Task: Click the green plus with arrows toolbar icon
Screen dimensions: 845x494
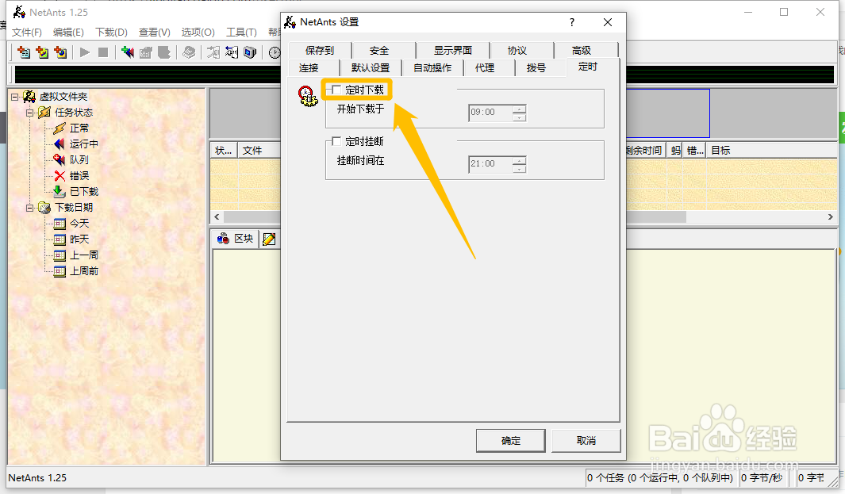Action: click(128, 52)
